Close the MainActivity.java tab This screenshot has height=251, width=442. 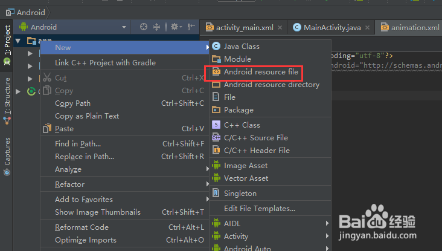pyautogui.click(x=367, y=27)
